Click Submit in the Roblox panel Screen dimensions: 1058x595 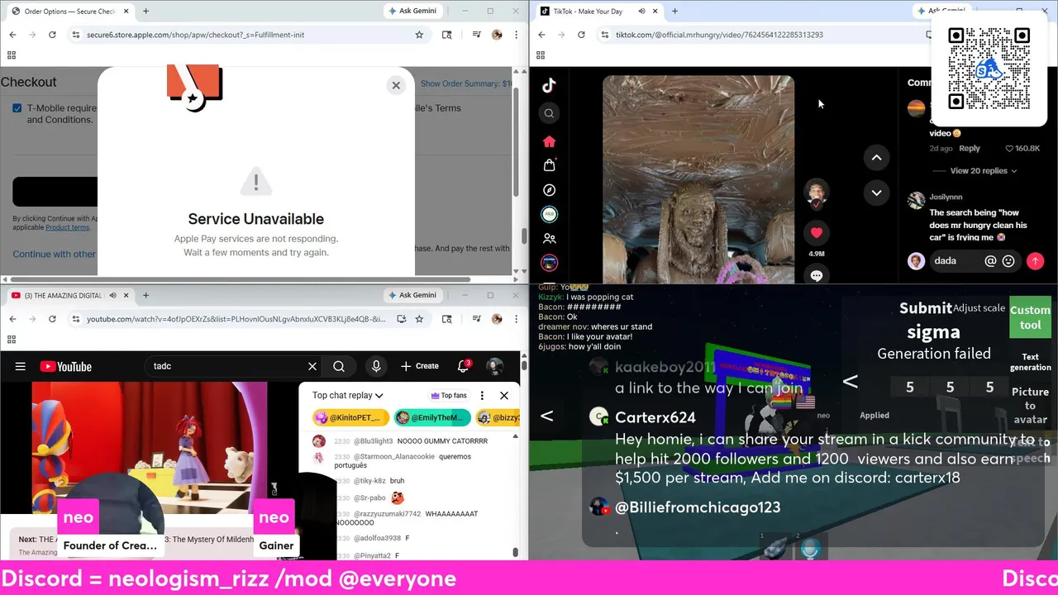(926, 308)
